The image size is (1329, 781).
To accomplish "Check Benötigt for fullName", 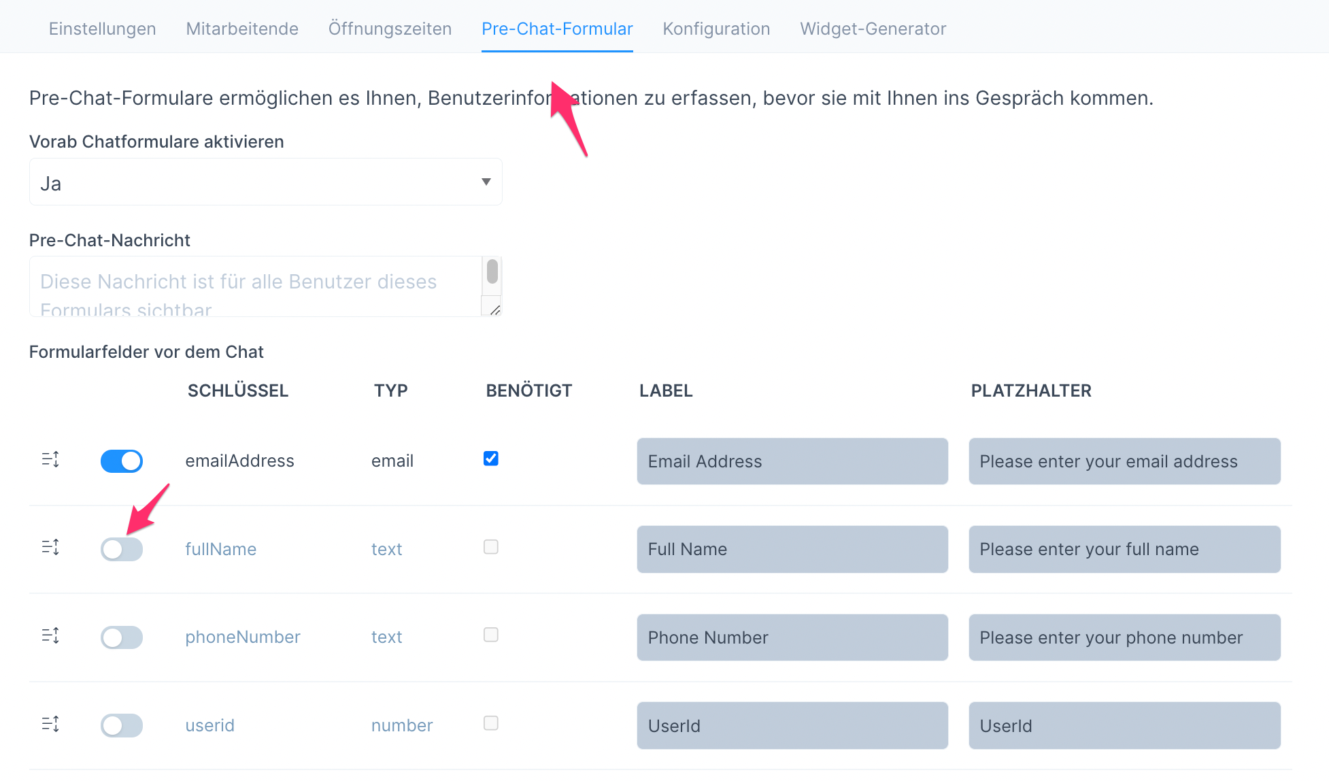I will click(x=490, y=546).
